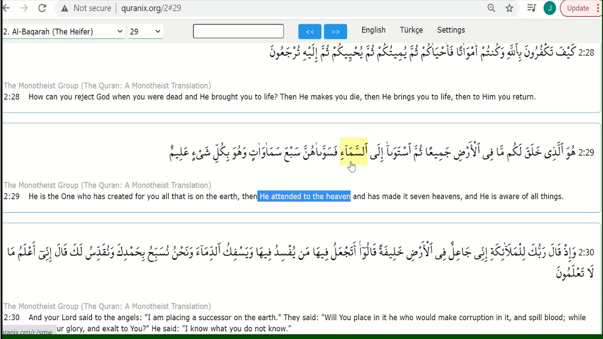
Task: Click Arabic text of verse 2:28
Action: coord(423,52)
